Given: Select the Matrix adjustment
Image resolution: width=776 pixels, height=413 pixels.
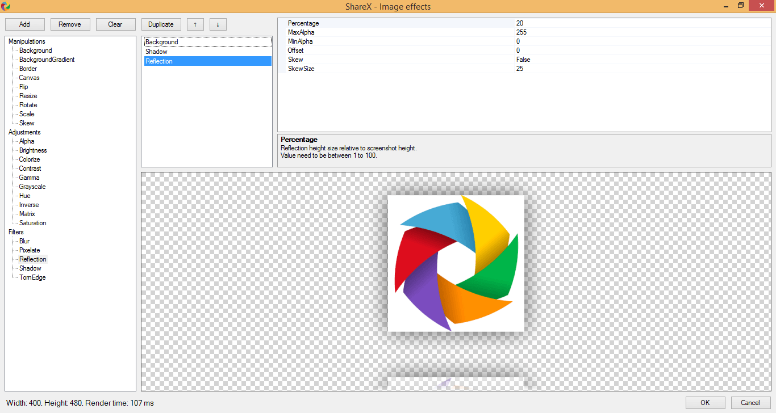Looking at the screenshot, I should [27, 214].
